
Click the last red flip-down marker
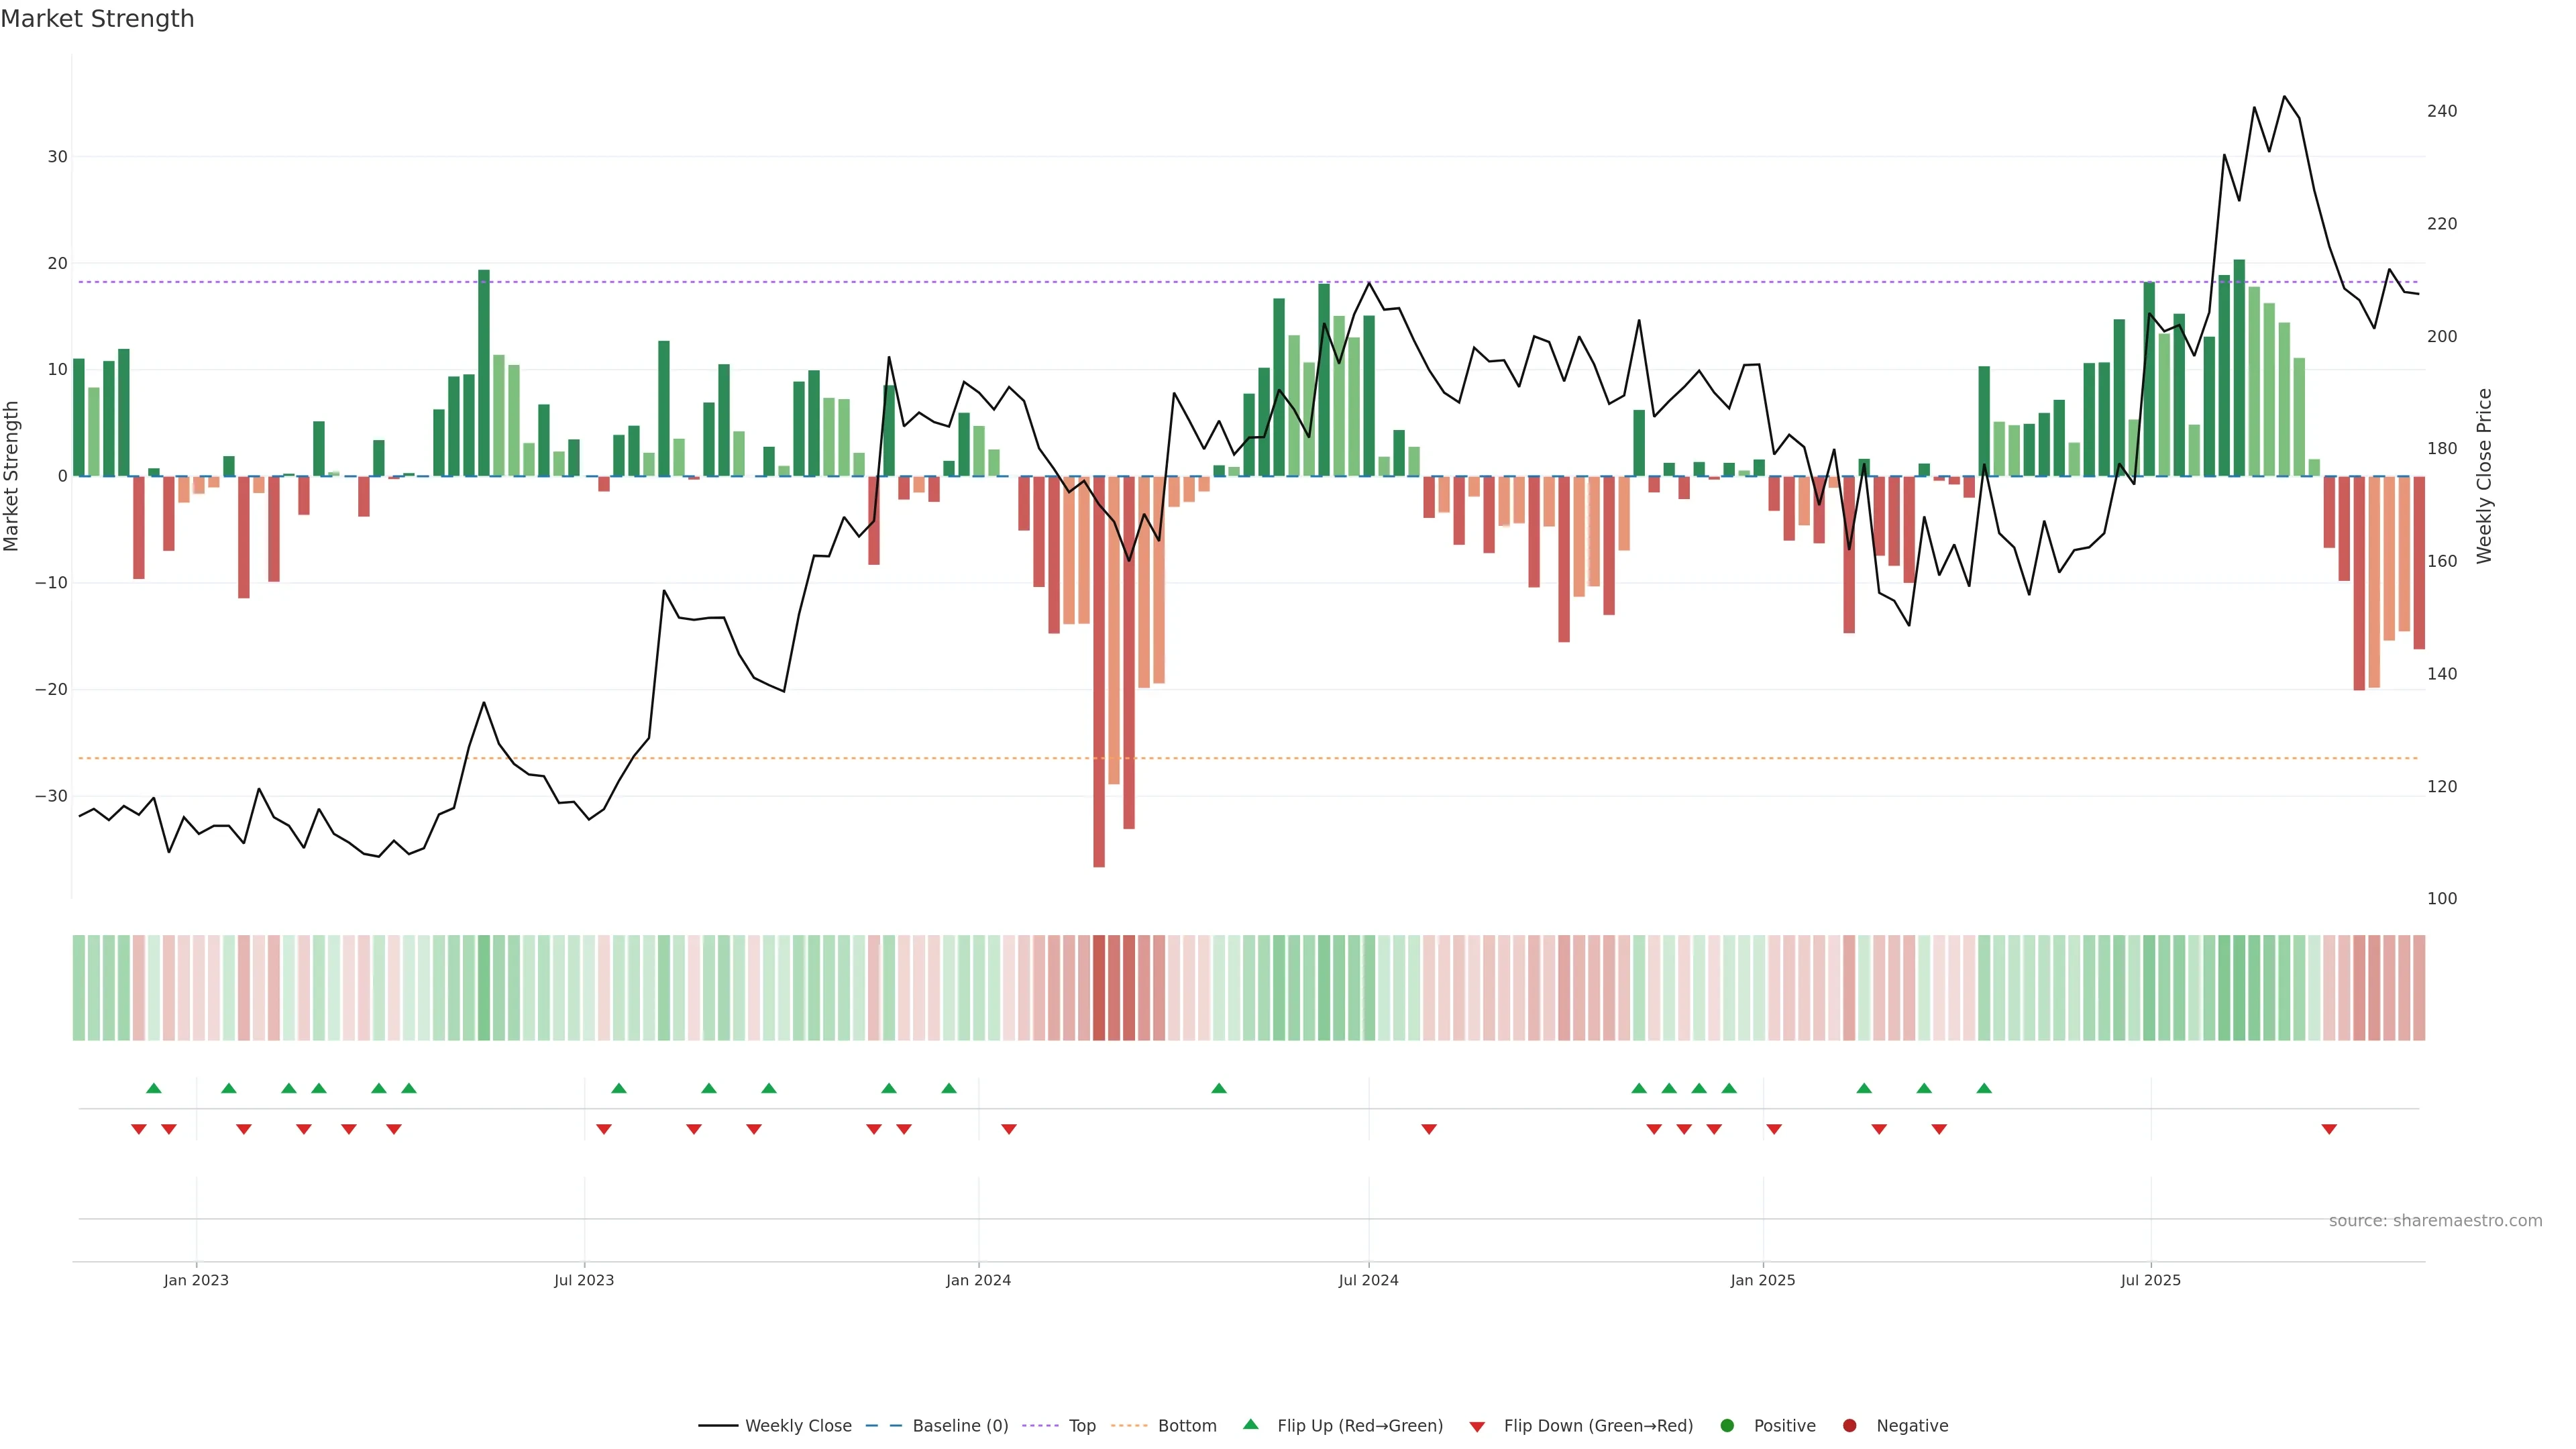(x=2329, y=1129)
